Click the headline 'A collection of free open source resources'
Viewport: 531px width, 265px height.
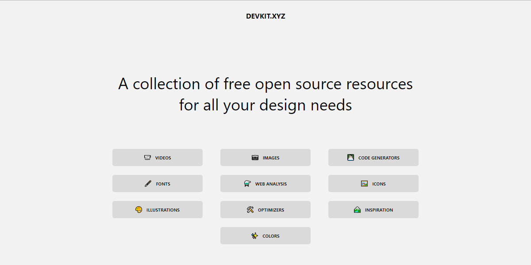tap(265, 84)
